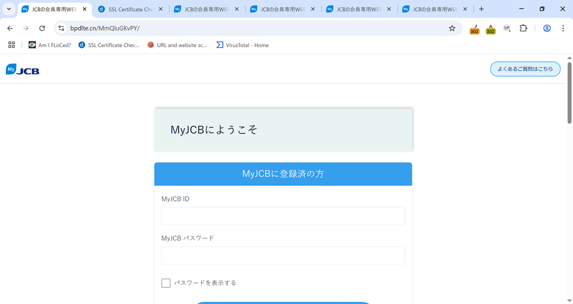573x304 pixels.
Task: Bookmark this page with the star icon
Action: tap(452, 28)
